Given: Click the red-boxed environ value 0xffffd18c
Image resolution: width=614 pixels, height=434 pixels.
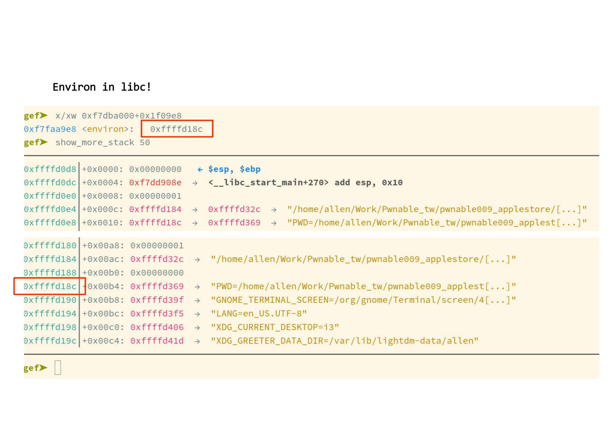Looking at the screenshot, I should pos(176,129).
